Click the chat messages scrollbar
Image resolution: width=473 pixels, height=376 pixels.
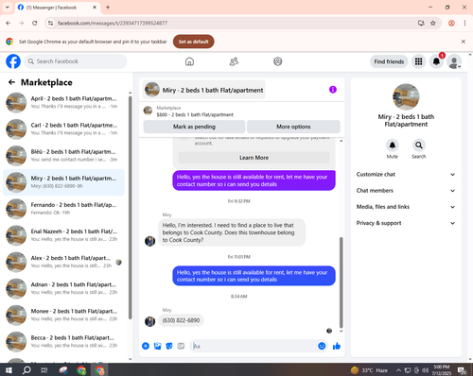coord(341,282)
